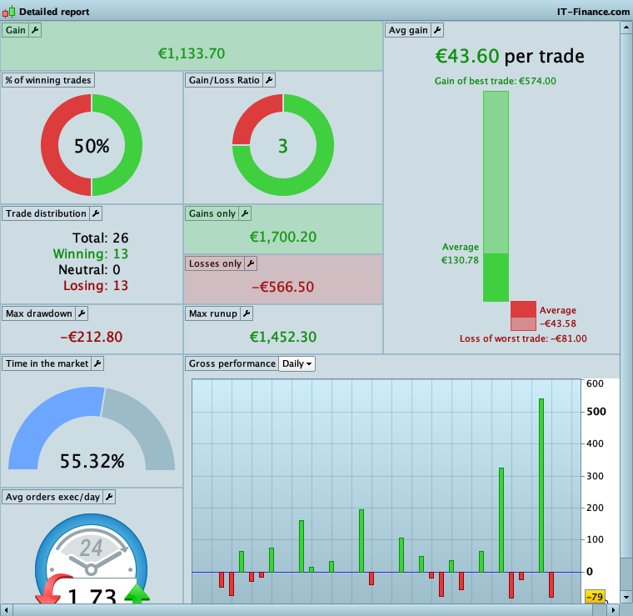Click the Losses only label
This screenshot has width=633, height=616.
click(215, 263)
